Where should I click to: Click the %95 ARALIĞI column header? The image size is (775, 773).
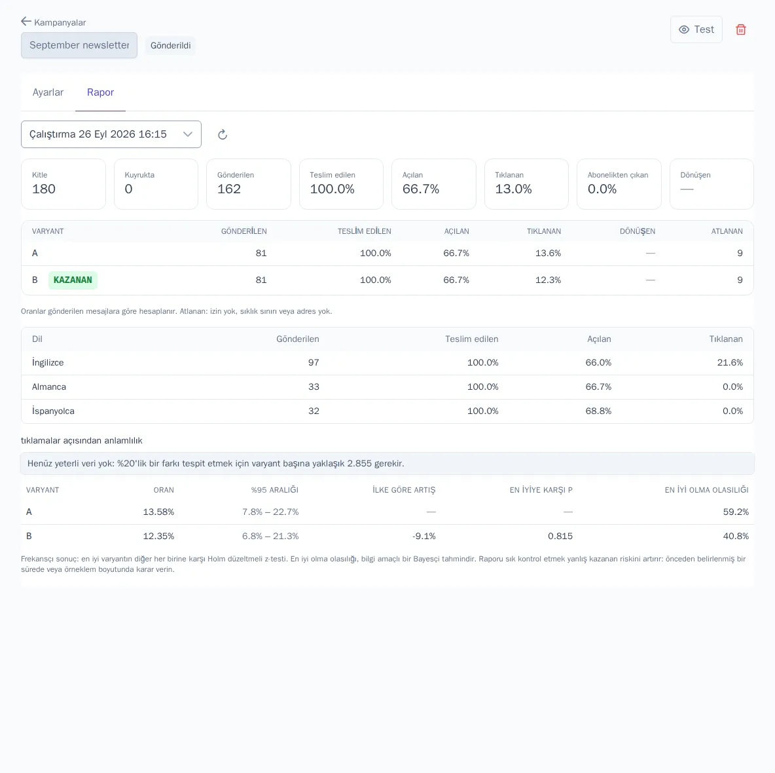pyautogui.click(x=275, y=490)
